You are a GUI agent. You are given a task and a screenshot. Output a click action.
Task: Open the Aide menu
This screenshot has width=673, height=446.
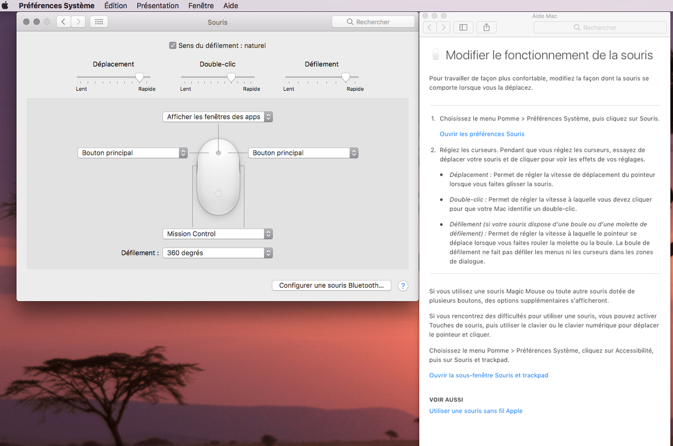[231, 6]
